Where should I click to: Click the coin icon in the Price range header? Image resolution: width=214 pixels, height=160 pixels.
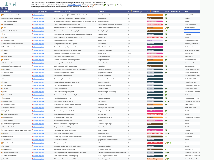[x=132, y=11]
